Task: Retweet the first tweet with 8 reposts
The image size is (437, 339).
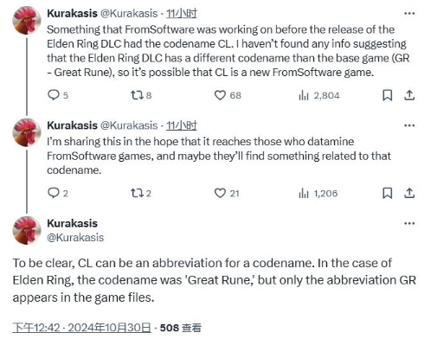Action: click(x=141, y=95)
